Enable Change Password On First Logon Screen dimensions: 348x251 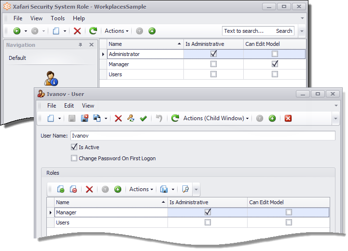74,158
